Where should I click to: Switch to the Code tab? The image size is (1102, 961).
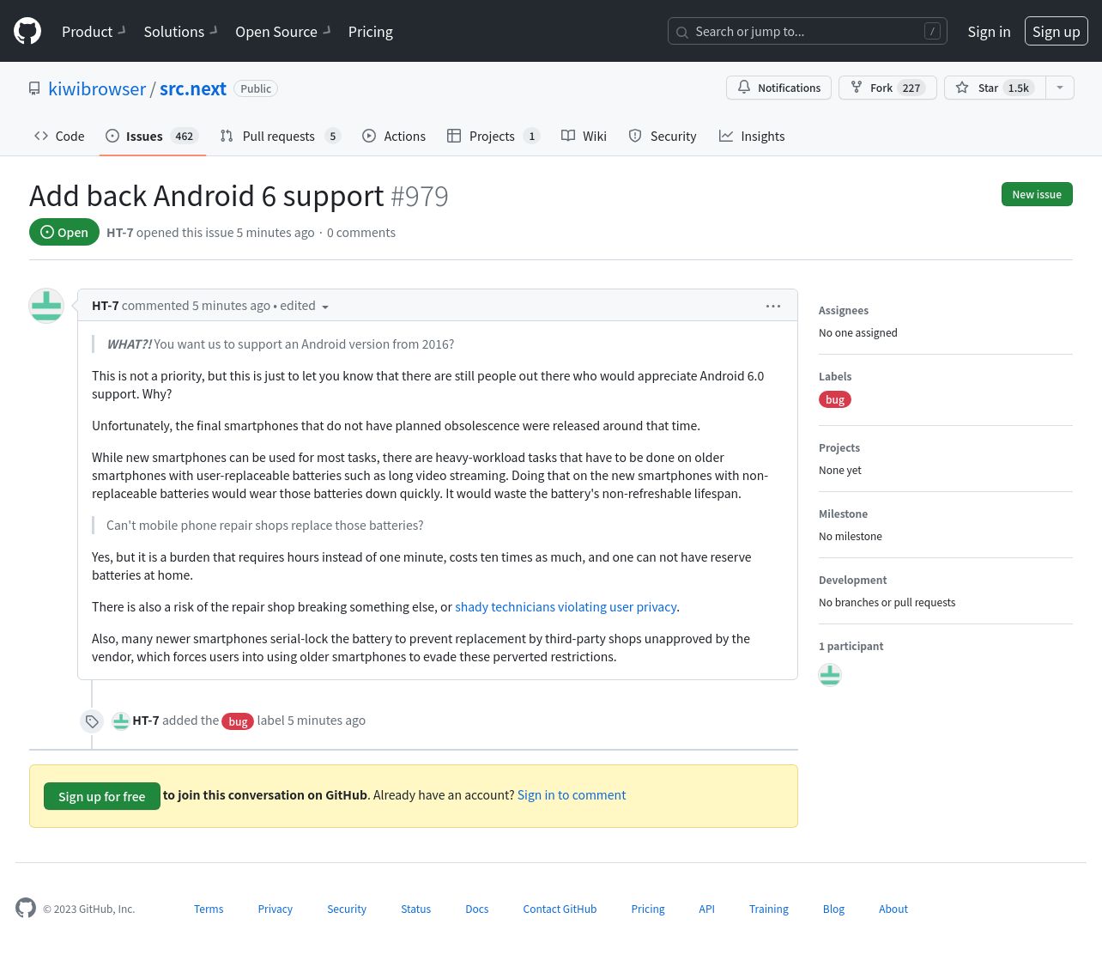tap(59, 136)
